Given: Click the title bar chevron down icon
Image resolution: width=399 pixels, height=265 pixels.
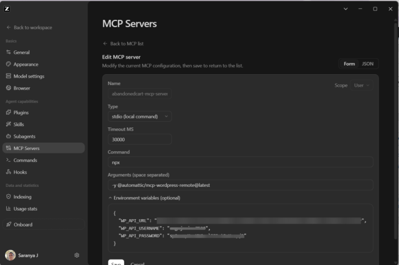Looking at the screenshot, I should (x=346, y=9).
